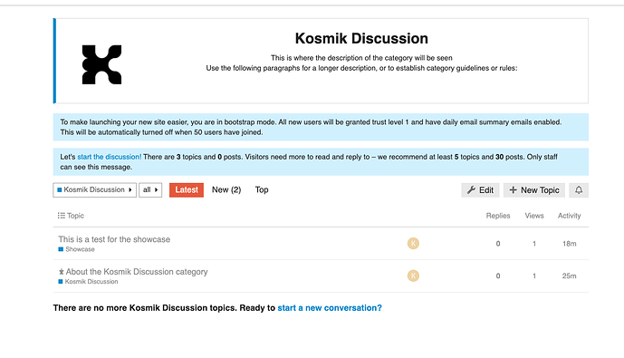
Task: Click the pin icon on the About topic
Action: [62, 272]
